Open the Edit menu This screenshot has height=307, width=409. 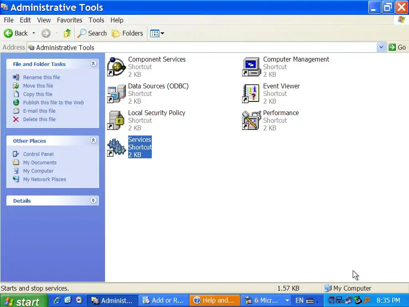coord(25,20)
